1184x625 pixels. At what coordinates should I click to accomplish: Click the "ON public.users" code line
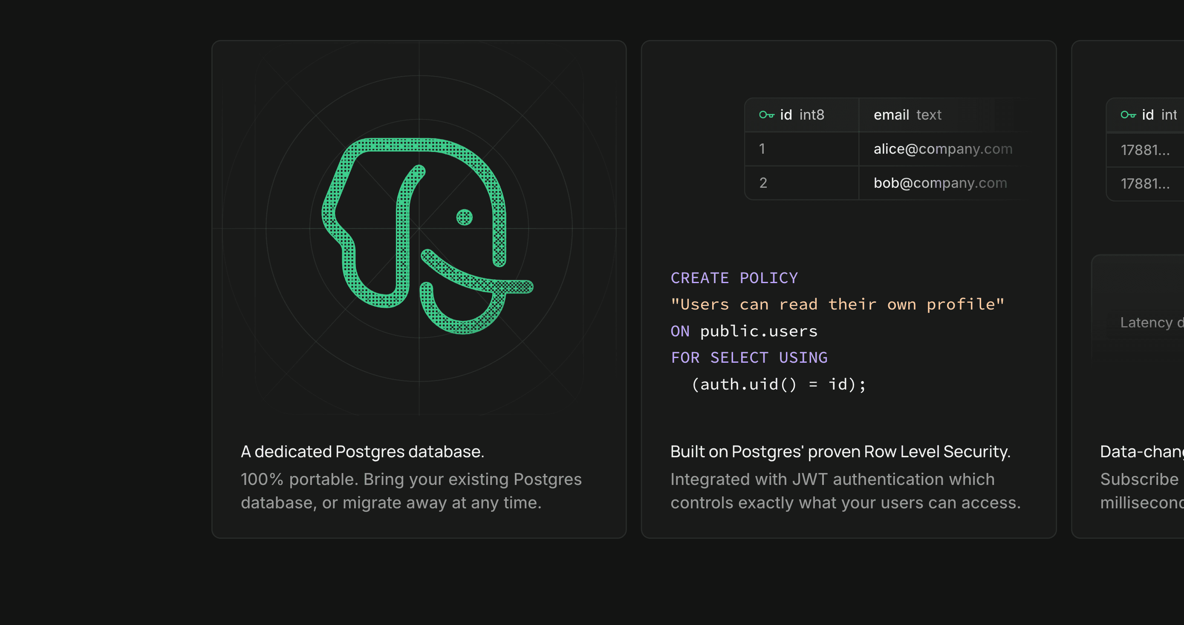point(744,331)
